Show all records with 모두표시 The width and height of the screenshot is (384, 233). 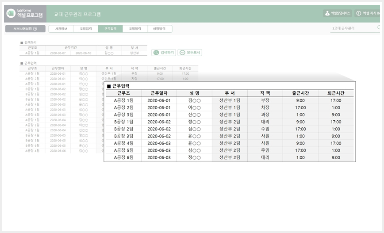tap(190, 53)
